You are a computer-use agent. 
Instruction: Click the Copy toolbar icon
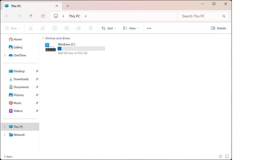coord(43,28)
